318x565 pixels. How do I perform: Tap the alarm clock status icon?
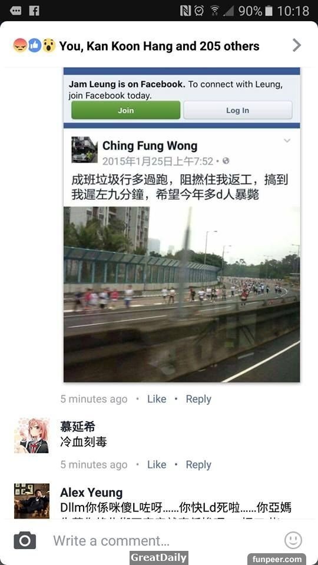pos(199,11)
